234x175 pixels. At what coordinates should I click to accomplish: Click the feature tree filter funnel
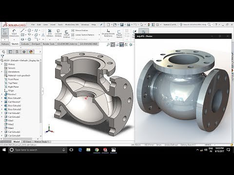coord(2,56)
